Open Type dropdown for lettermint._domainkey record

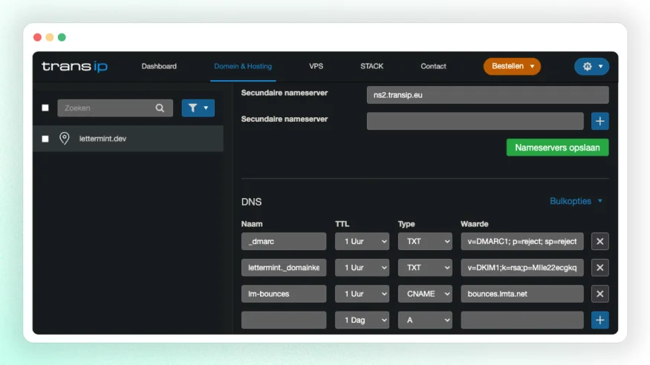(425, 268)
